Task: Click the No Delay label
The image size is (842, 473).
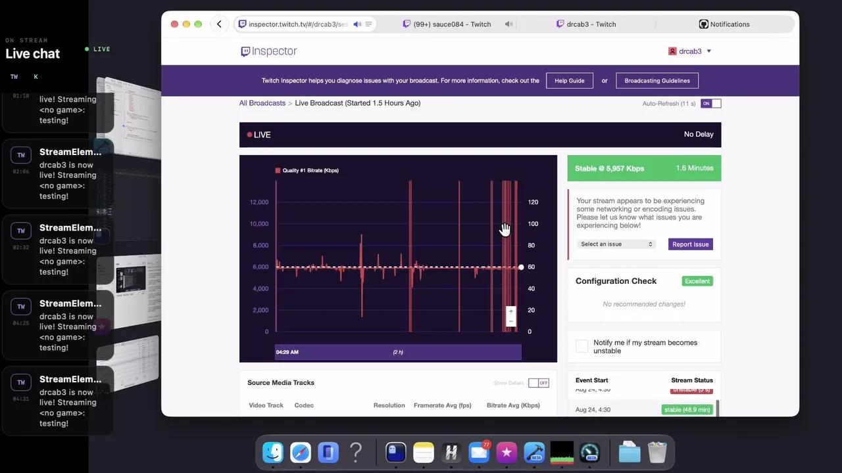Action: pyautogui.click(x=699, y=135)
